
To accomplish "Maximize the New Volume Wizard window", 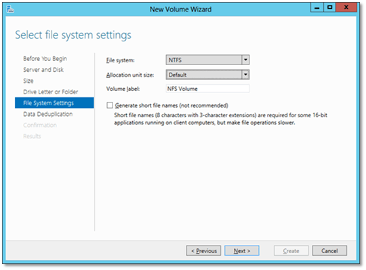I will coord(329,7).
